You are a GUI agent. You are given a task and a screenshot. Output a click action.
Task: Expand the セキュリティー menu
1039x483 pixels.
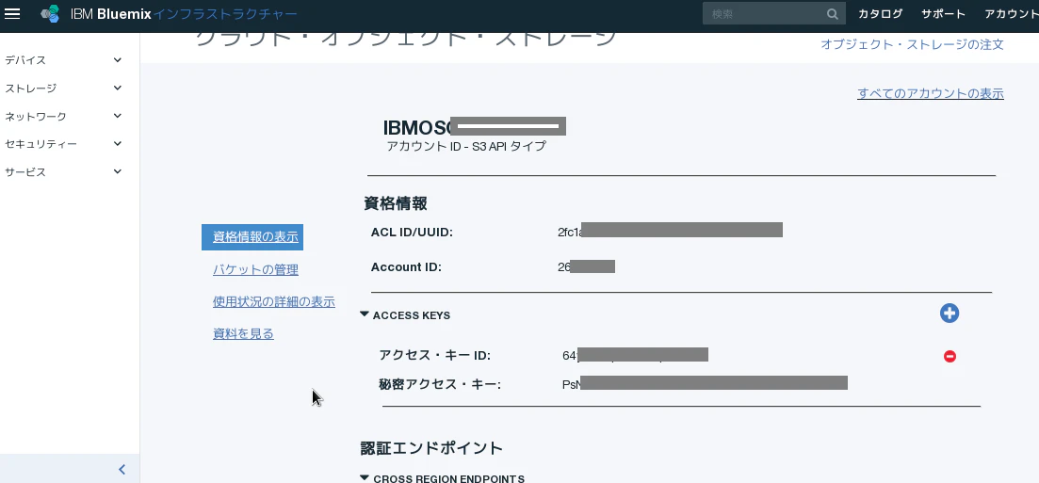point(64,144)
